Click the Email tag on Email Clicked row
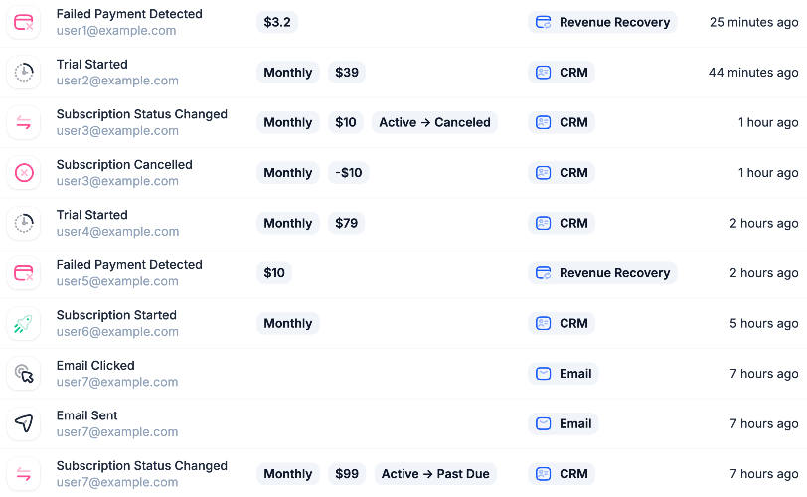Screen dimensions: 807x497 [x=564, y=374]
